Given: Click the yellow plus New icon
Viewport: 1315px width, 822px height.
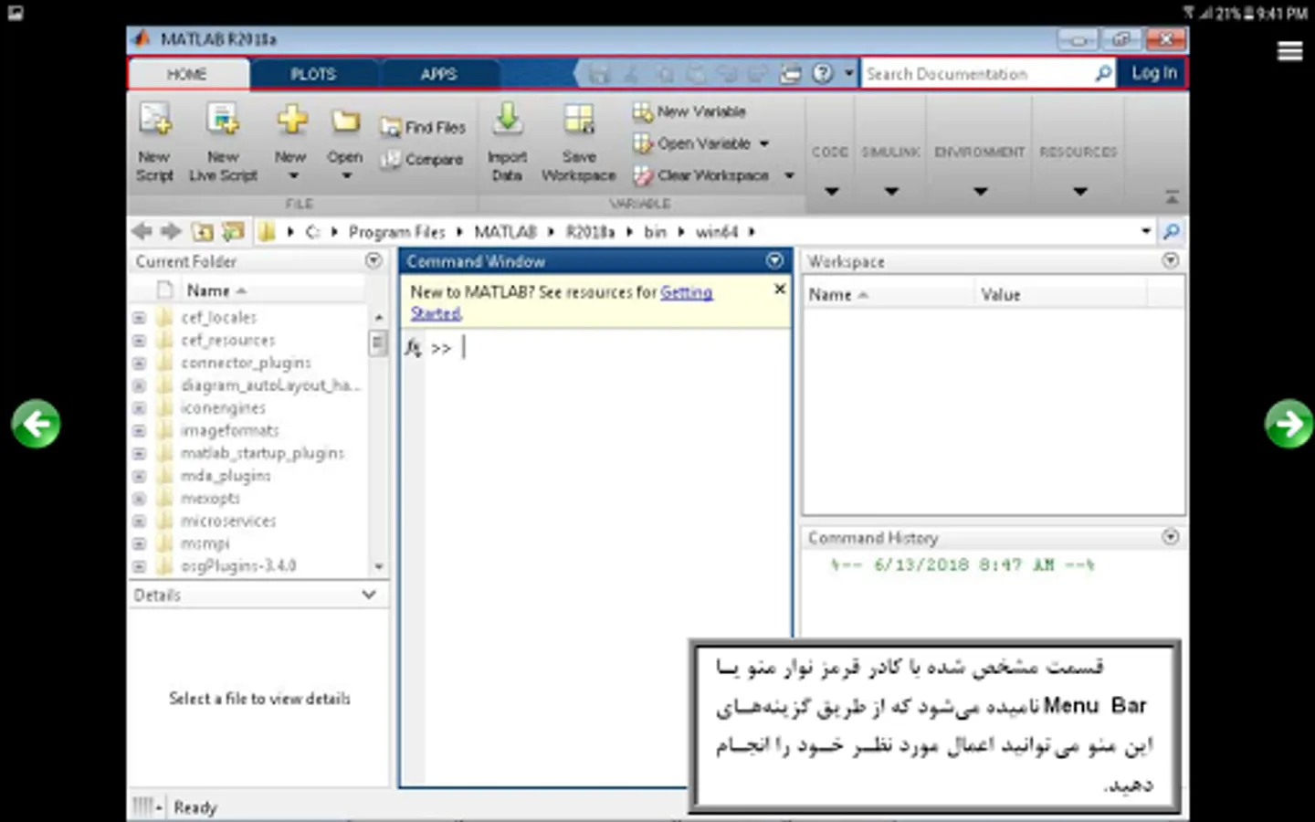Looking at the screenshot, I should coord(291,120).
